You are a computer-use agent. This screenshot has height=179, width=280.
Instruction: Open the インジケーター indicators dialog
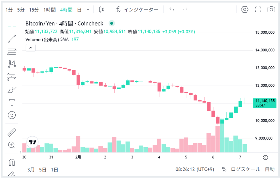(137, 10)
